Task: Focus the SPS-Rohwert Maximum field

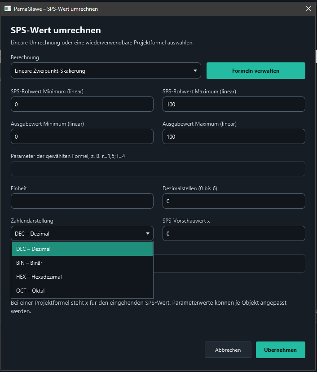Action: pyautogui.click(x=233, y=104)
